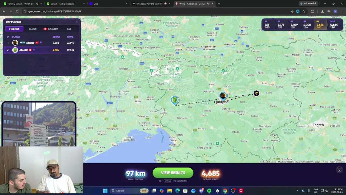This screenshot has width=346, height=195.
Task: Click the taskbar Search box
Action: coord(130,191)
